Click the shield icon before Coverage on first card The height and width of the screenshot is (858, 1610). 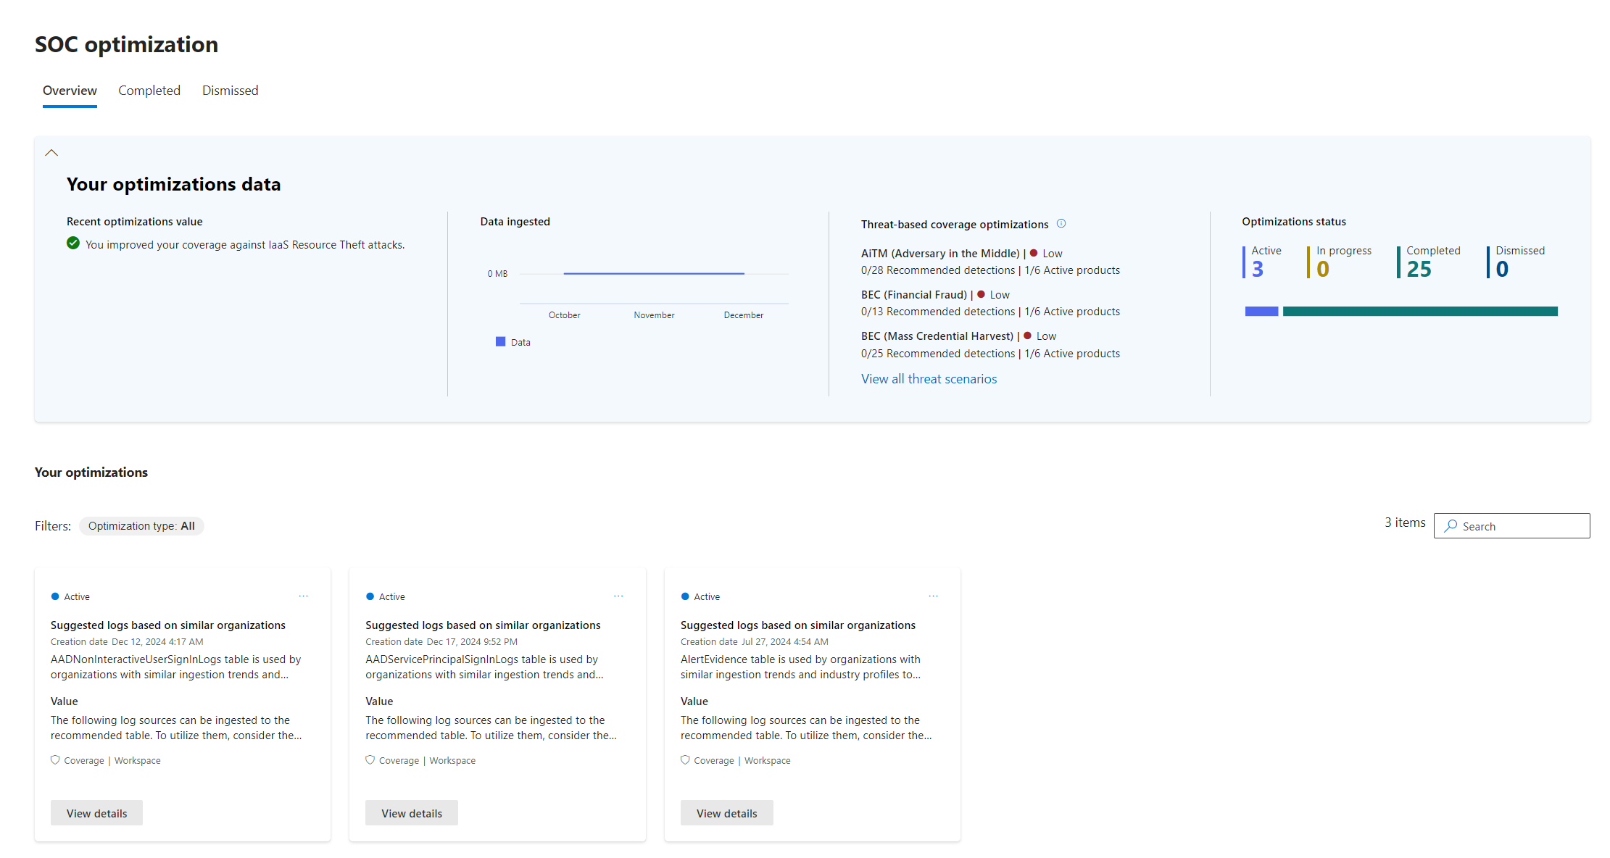pos(55,759)
